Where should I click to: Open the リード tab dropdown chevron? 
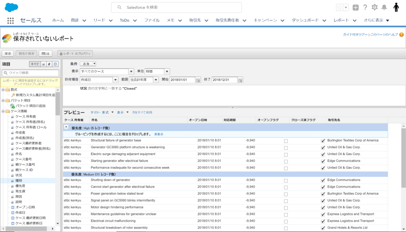click(x=111, y=21)
